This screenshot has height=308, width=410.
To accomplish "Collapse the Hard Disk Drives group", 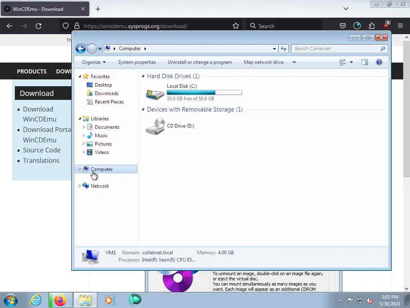I will tap(143, 76).
